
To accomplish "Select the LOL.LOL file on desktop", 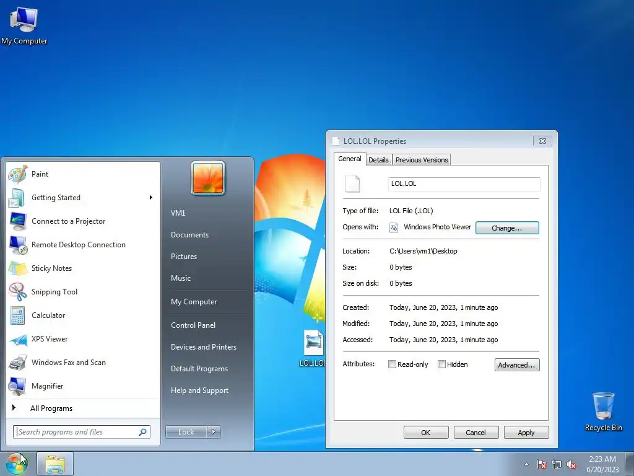I will (313, 349).
